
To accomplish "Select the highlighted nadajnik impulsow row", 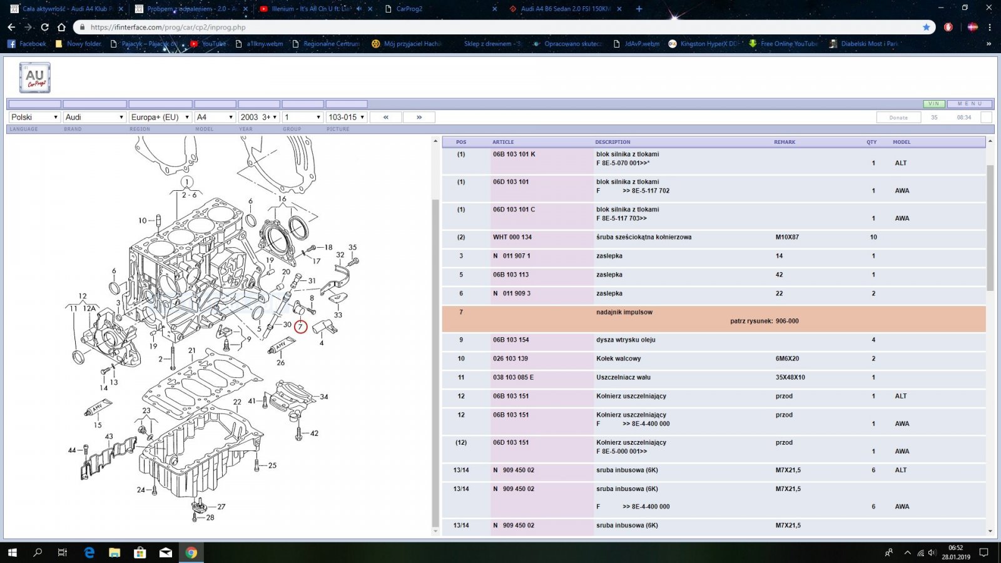I will [714, 318].
